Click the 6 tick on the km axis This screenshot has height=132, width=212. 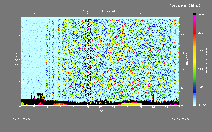20,36
